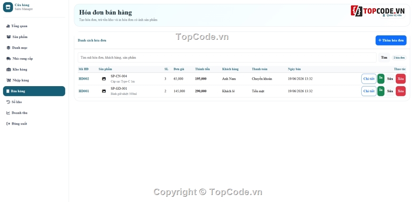The height and width of the screenshot is (202, 415).
Task: Open product image thumbnail for HD001
Action: 104,91
